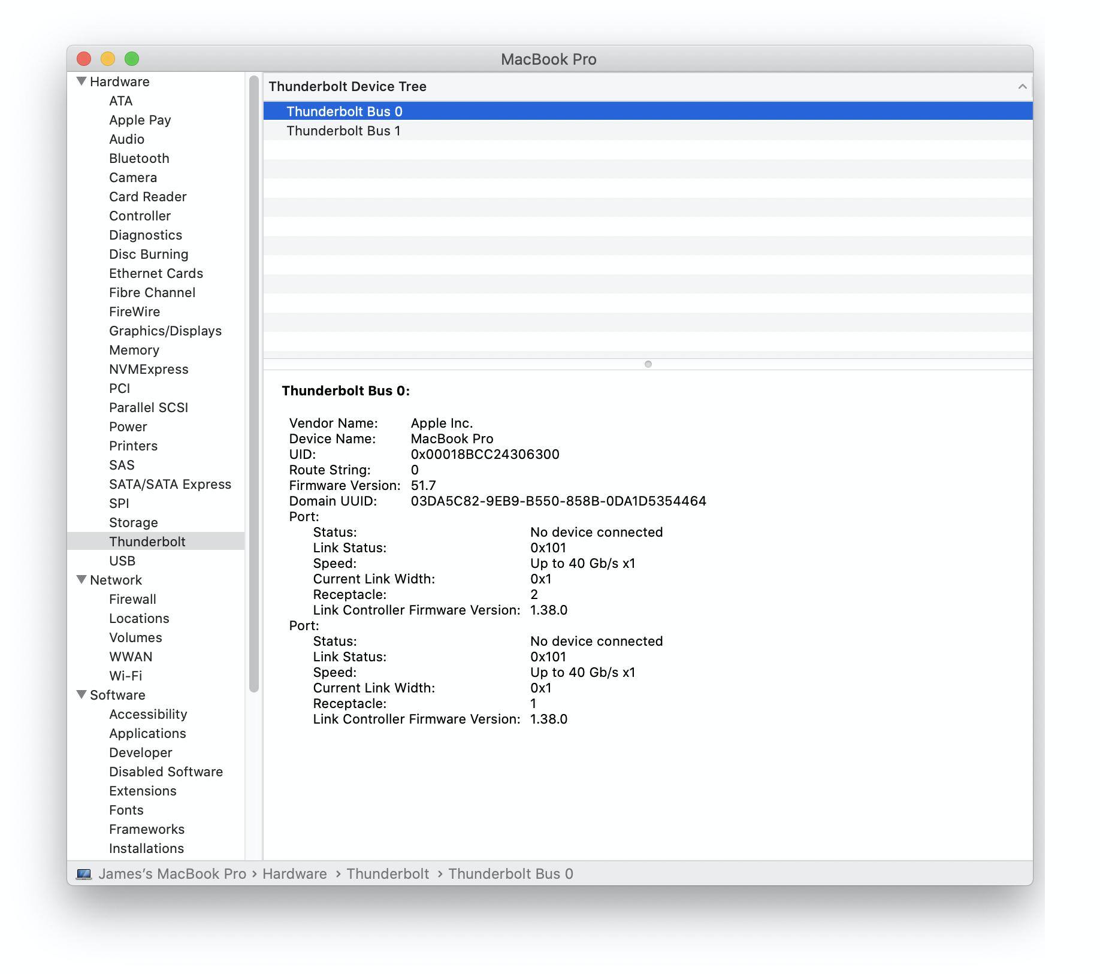
Task: Select Thunderbolt Bus 0 row
Action: pos(344,111)
